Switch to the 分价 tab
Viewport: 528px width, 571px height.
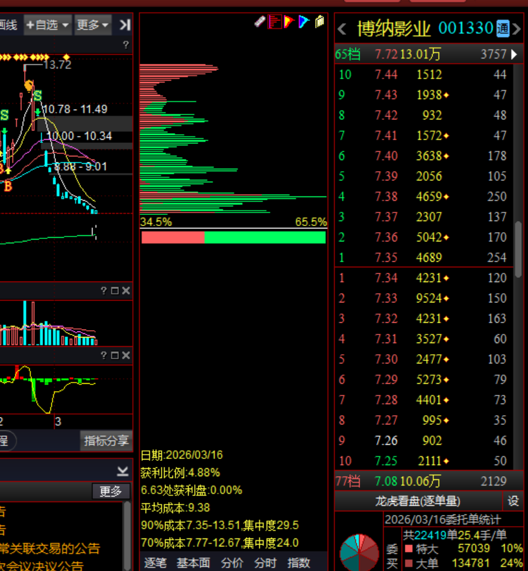pos(232,562)
